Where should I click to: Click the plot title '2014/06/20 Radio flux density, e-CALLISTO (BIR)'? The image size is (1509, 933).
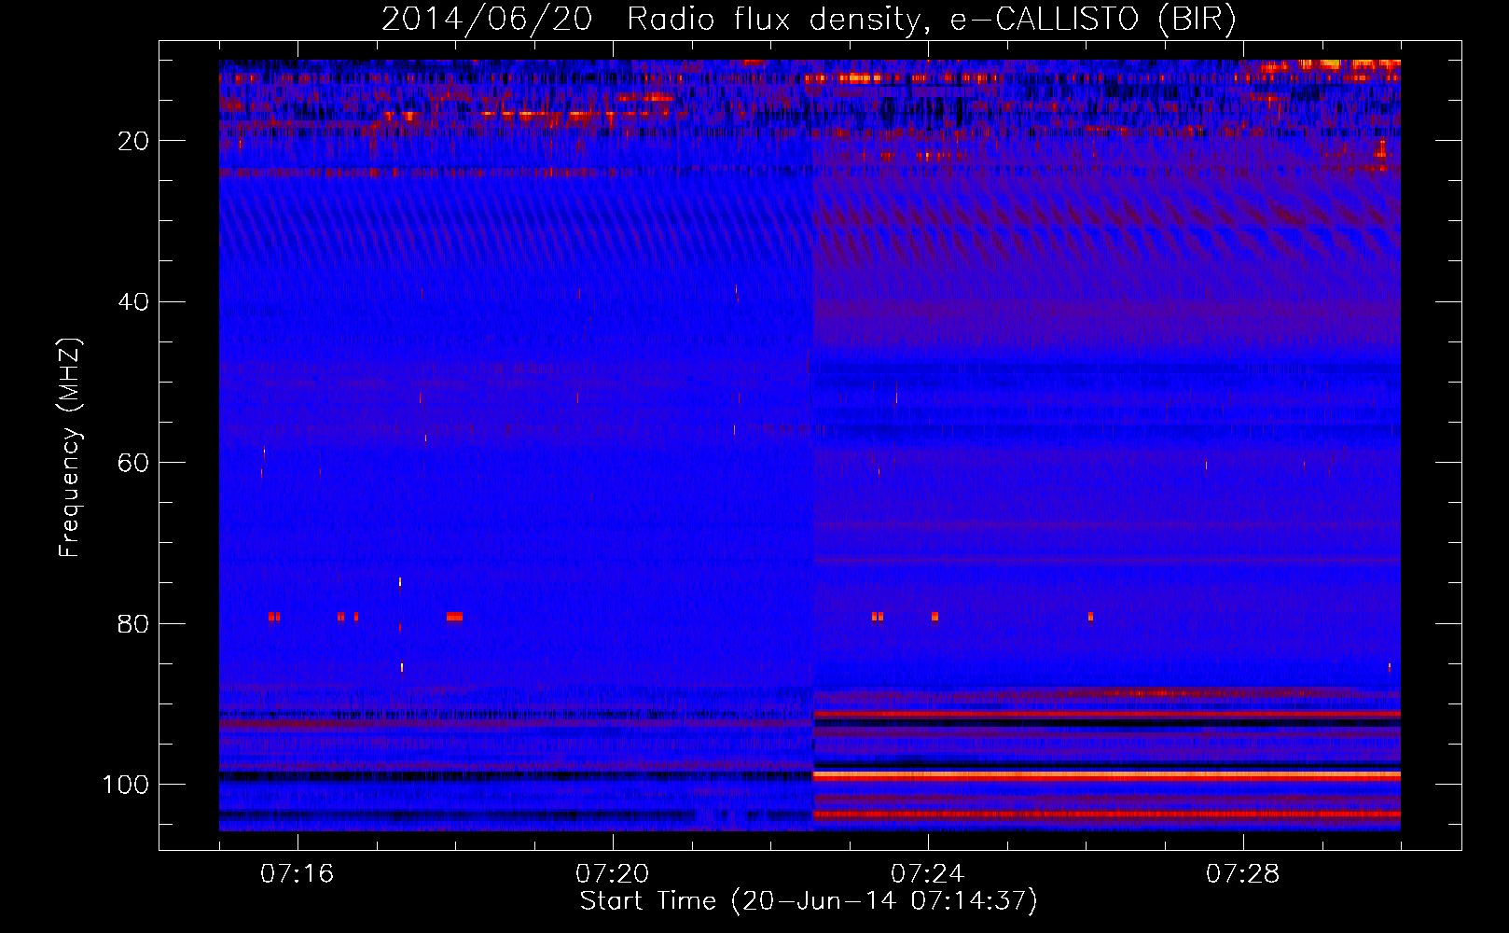(809, 19)
